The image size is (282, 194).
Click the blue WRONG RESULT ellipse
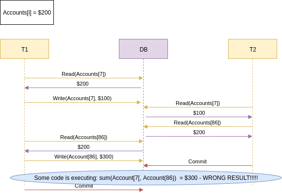146,178
